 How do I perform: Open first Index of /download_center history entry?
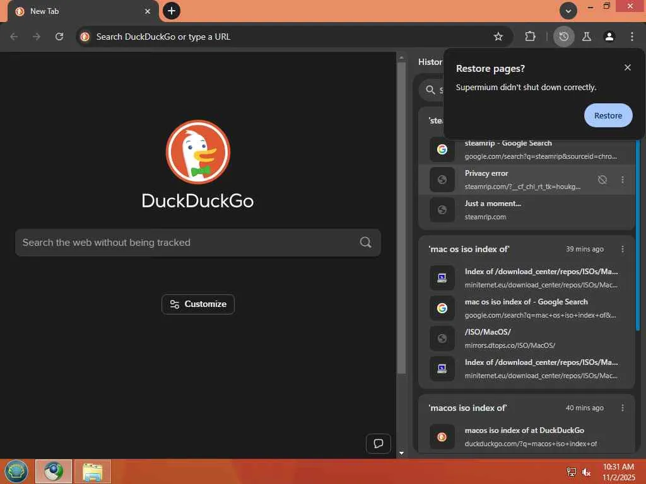tap(527, 278)
